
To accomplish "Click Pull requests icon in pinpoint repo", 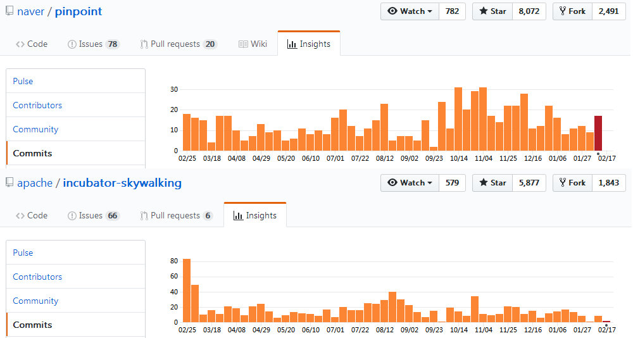I will click(144, 44).
